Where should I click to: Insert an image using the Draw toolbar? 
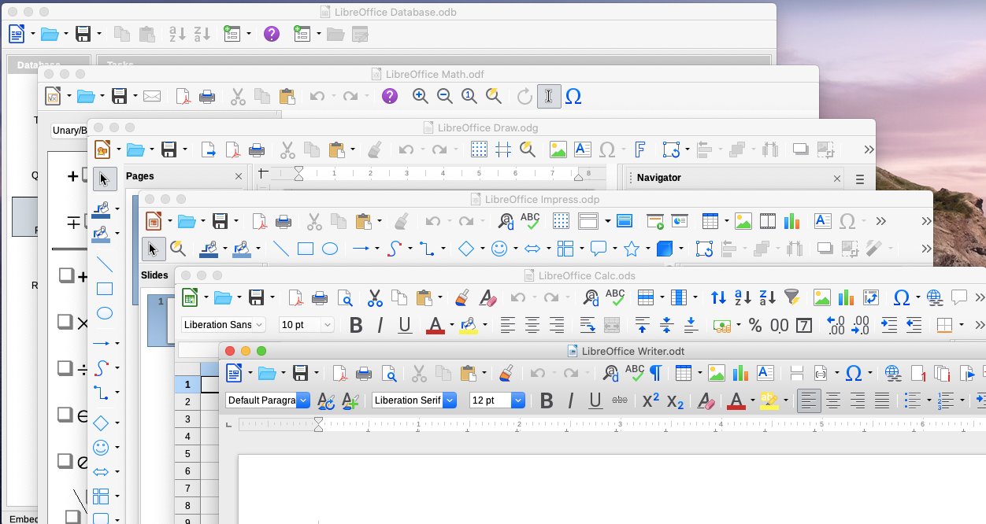click(x=558, y=149)
